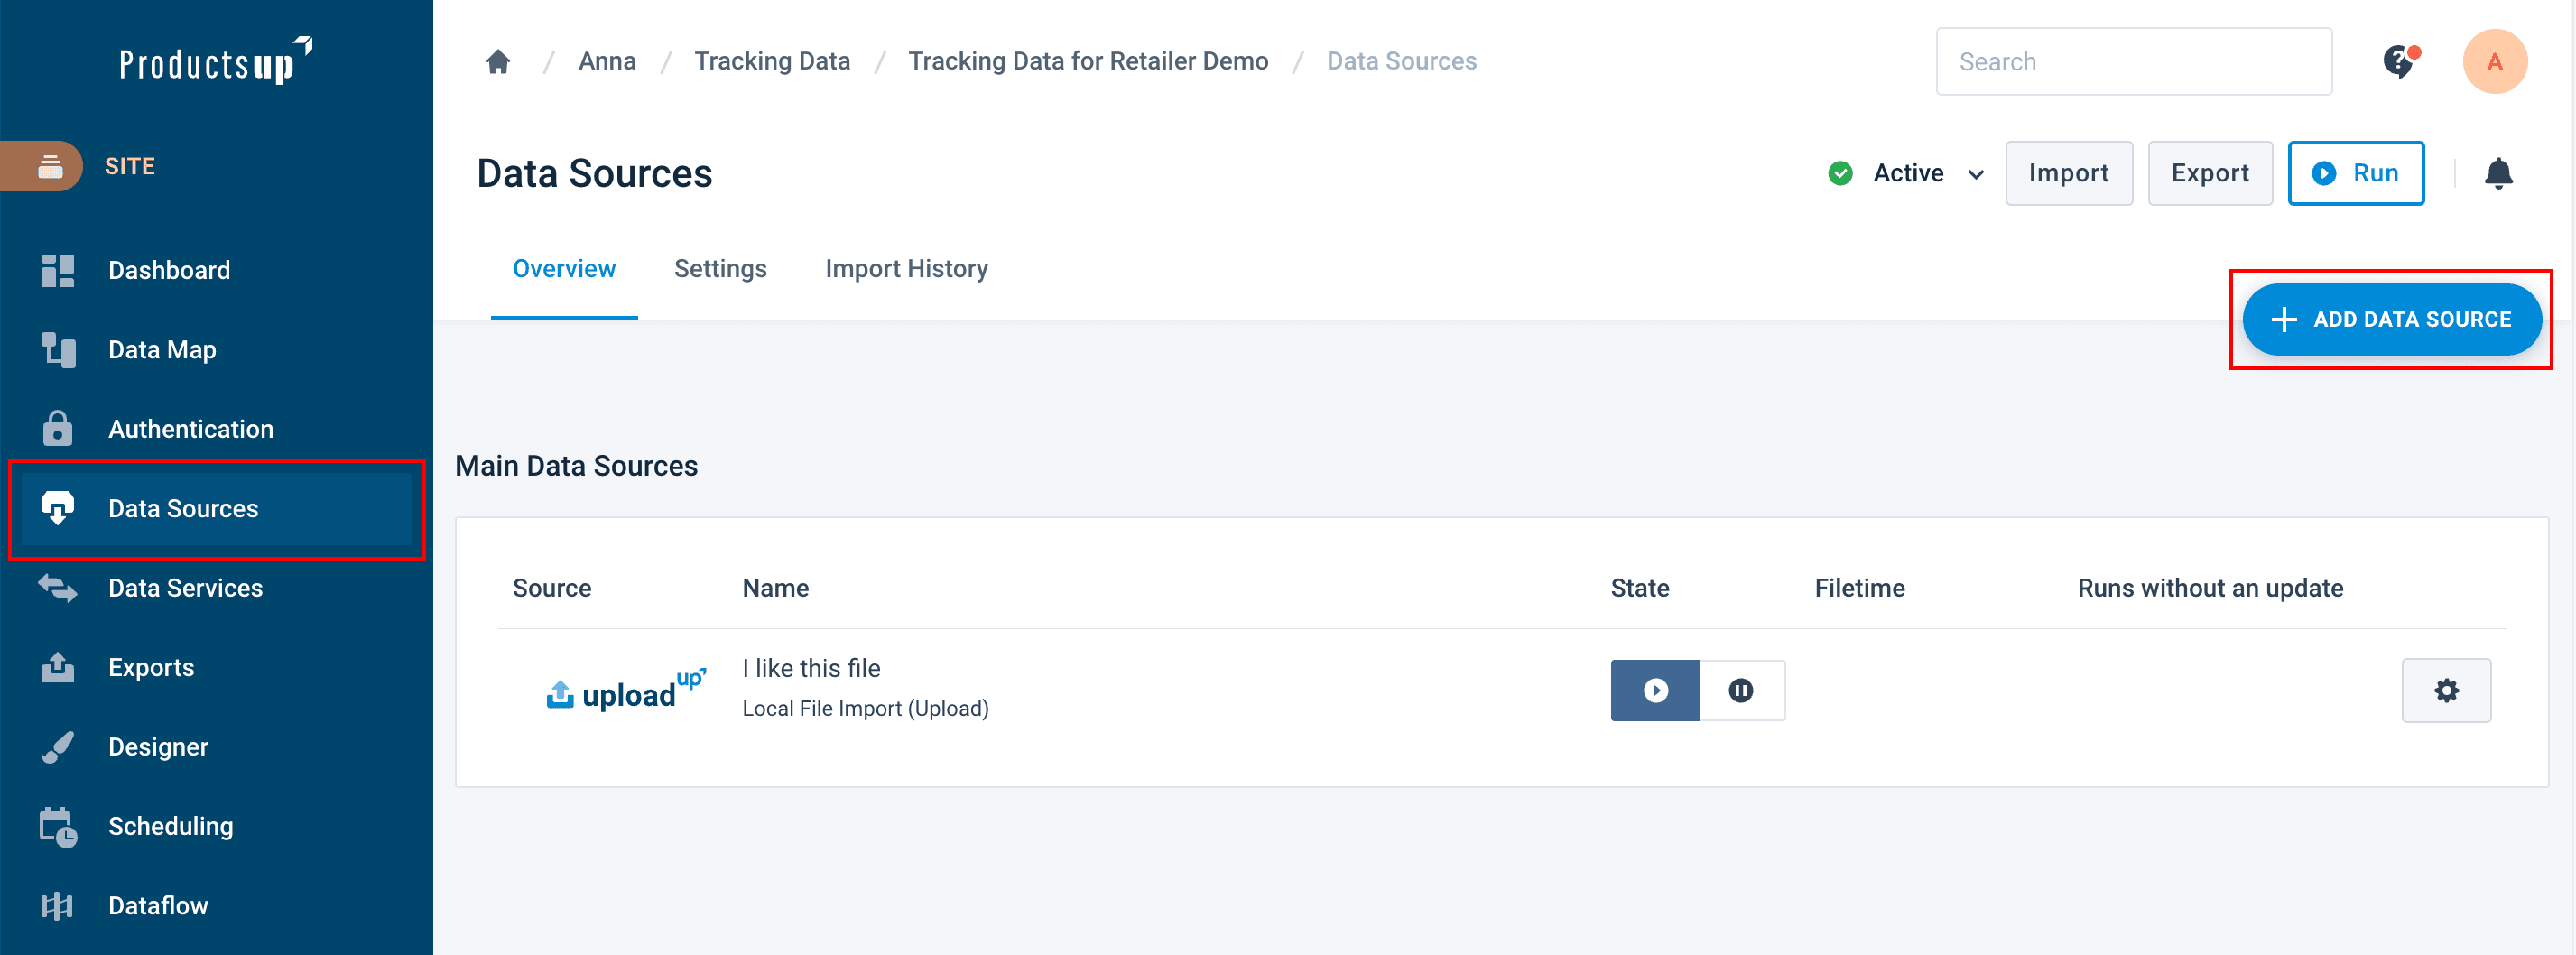Click the Export button
2576x955 pixels.
(x=2209, y=174)
